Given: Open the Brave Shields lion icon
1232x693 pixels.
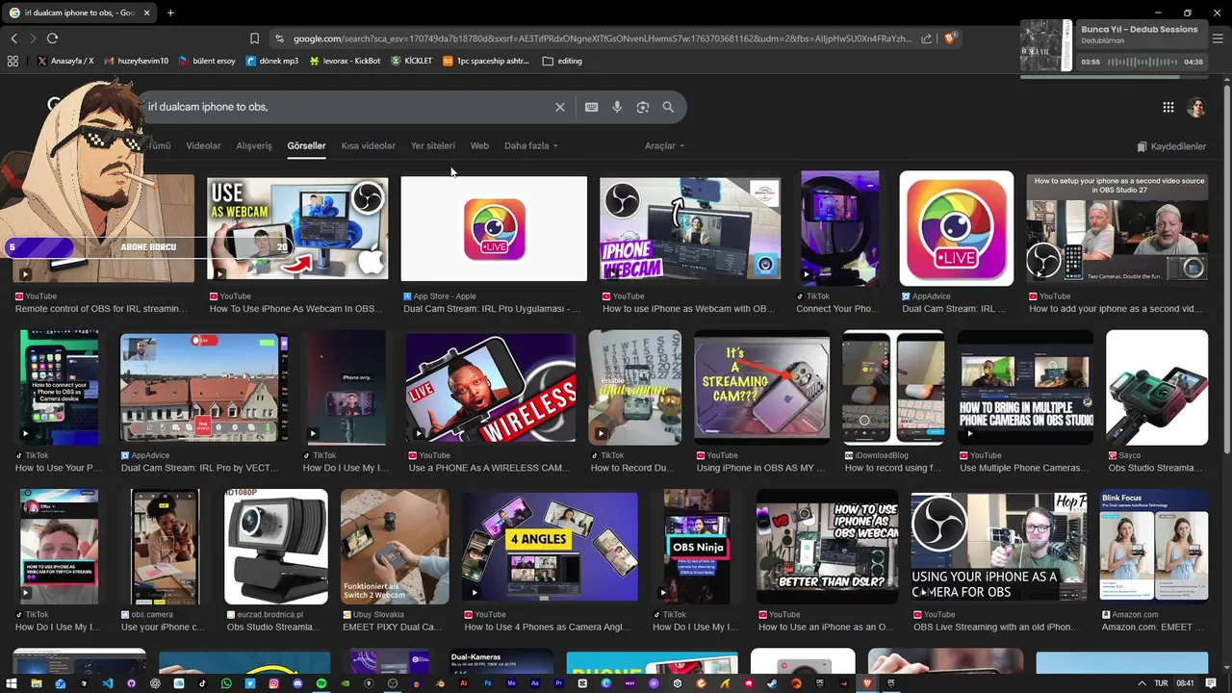Looking at the screenshot, I should [x=950, y=38].
